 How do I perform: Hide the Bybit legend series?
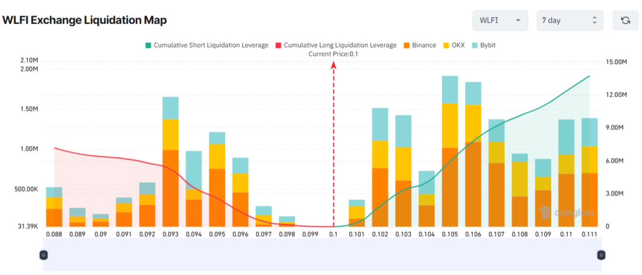[x=483, y=45]
